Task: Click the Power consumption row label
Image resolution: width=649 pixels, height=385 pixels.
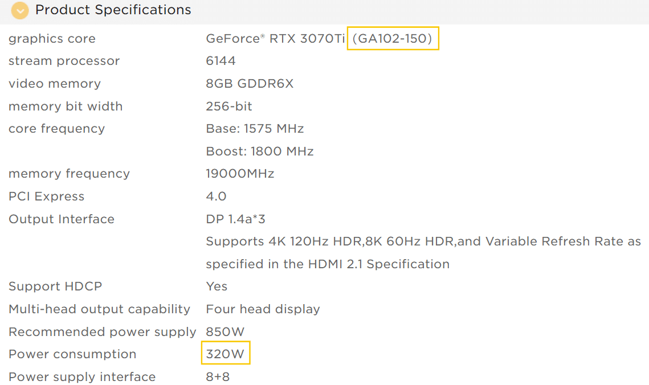Action: [x=72, y=354]
